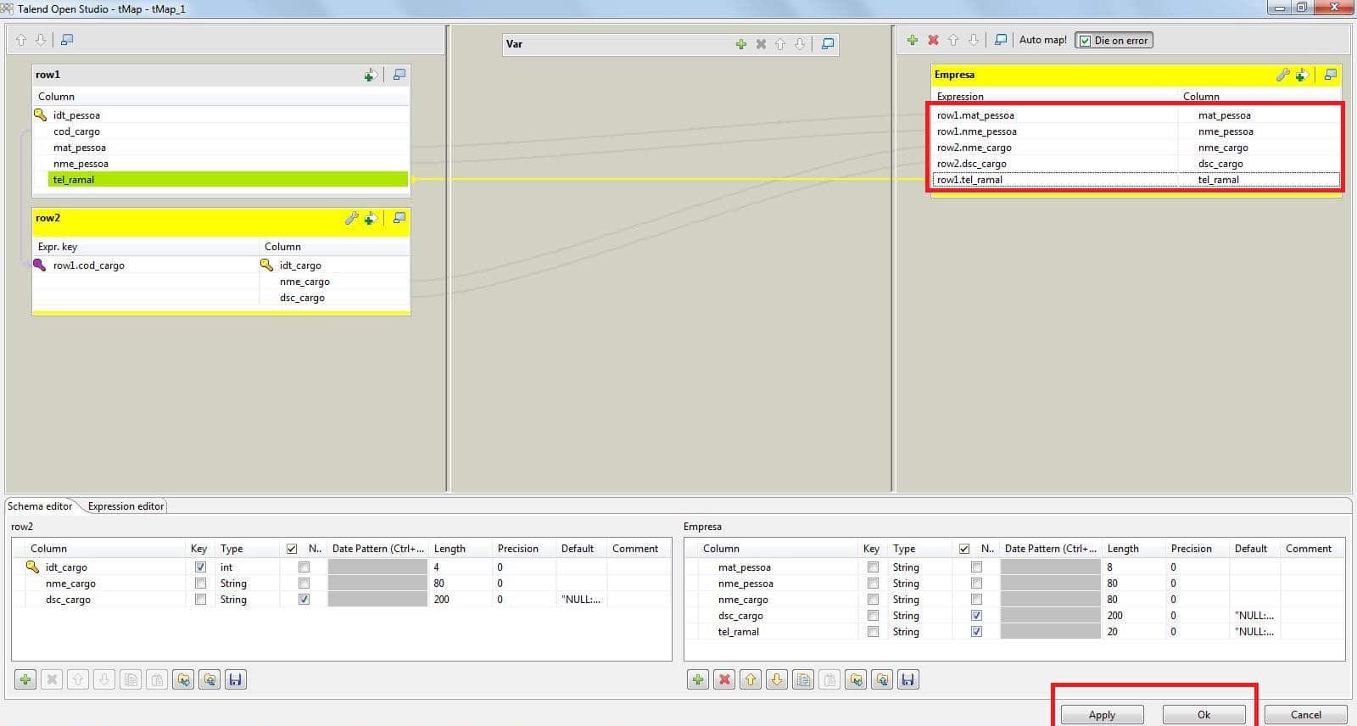Screen dimensions: 1357x726
Task: Move Empresa schema column down
Action: coord(777,679)
